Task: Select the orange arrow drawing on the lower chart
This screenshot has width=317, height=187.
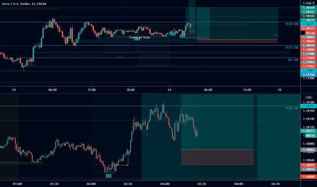Action: click(x=118, y=165)
